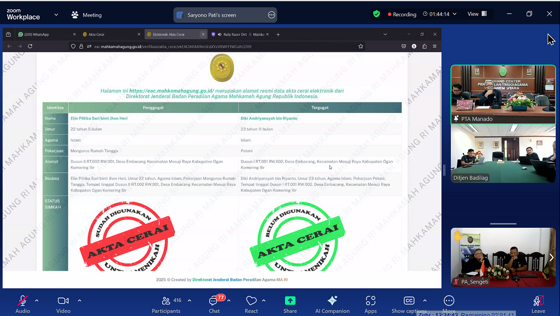560x316 pixels.
Task: Open the Apps panel
Action: click(370, 304)
